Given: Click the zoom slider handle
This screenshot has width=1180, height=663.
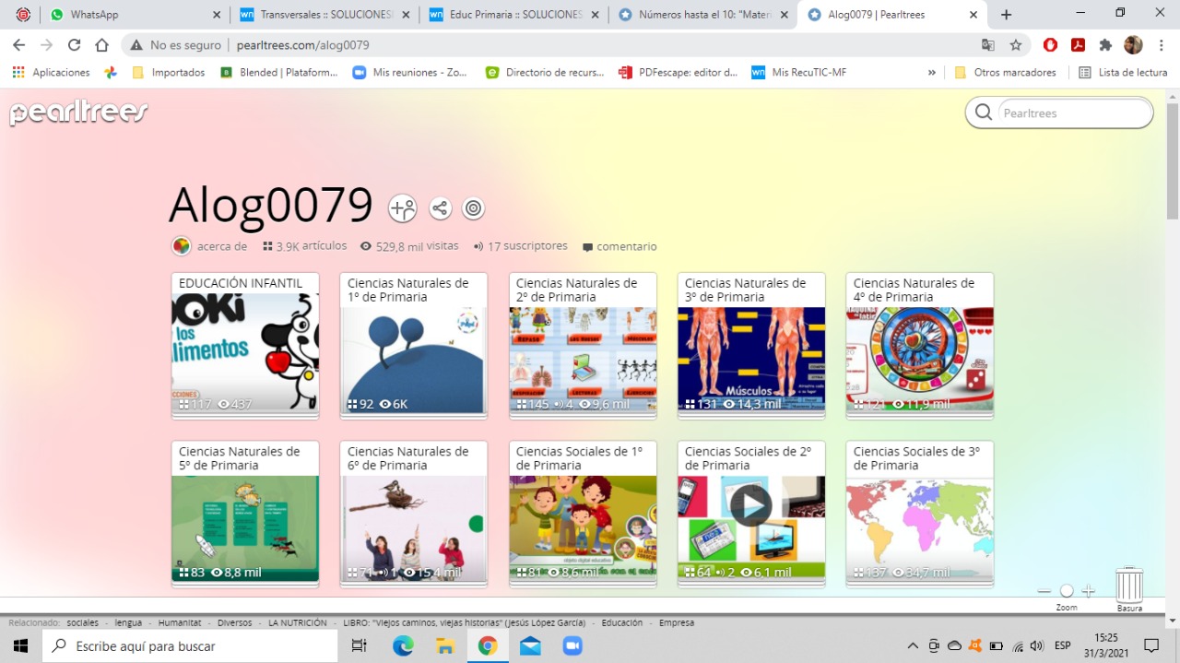Looking at the screenshot, I should [1067, 591].
